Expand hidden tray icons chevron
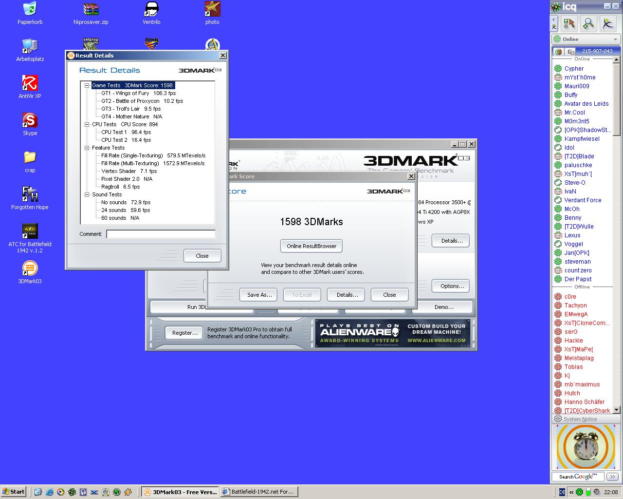The height and width of the screenshot is (499, 623). pos(571,492)
